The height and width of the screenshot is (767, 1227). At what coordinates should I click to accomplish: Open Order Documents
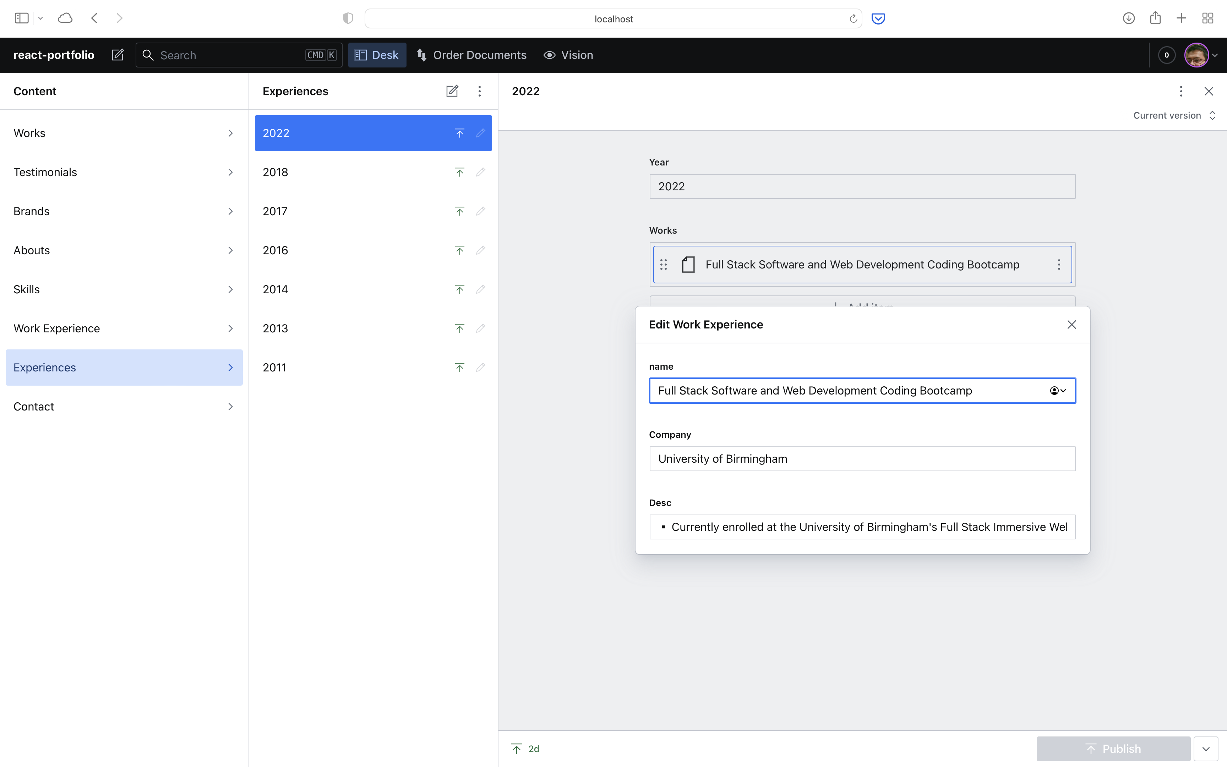pyautogui.click(x=471, y=55)
